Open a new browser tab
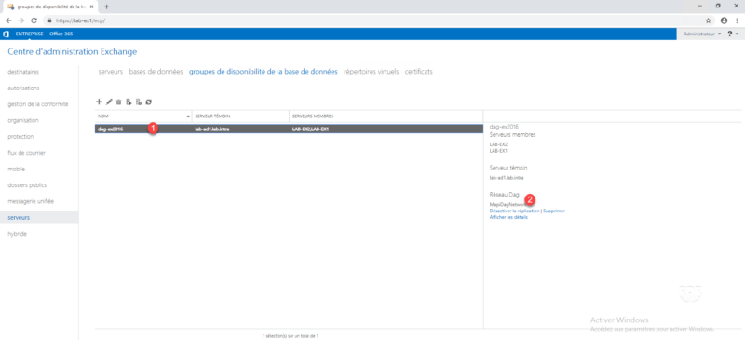745x340 pixels. 106,7
